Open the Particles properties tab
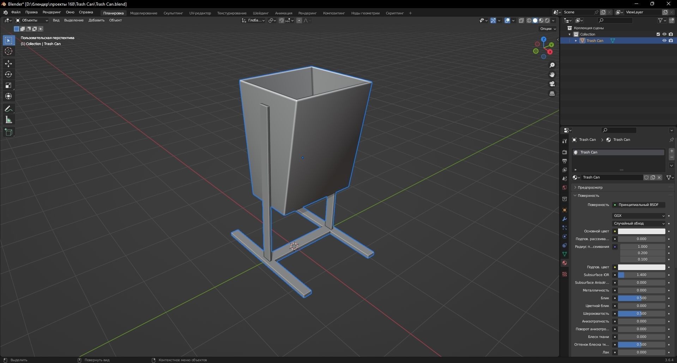Screen dimensions: 677x363 point(564,228)
